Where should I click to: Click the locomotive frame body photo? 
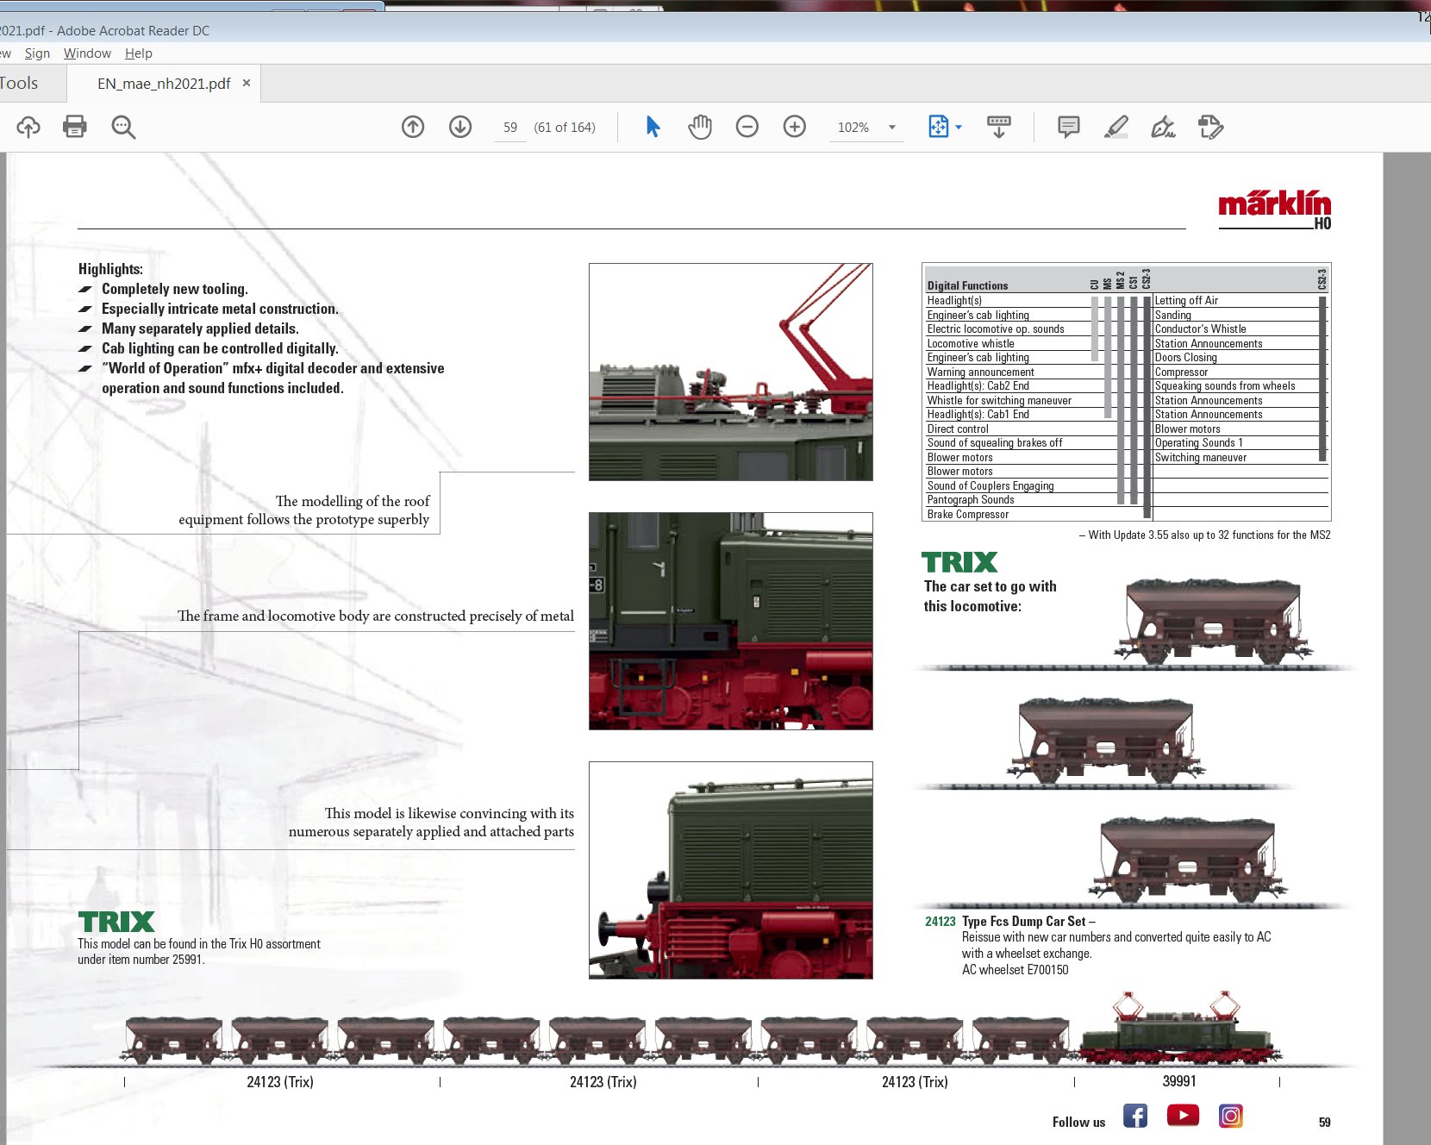click(731, 621)
